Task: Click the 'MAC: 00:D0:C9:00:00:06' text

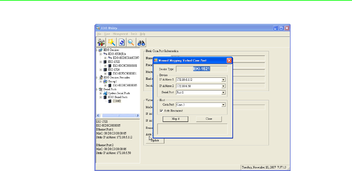Action: (x=111, y=149)
